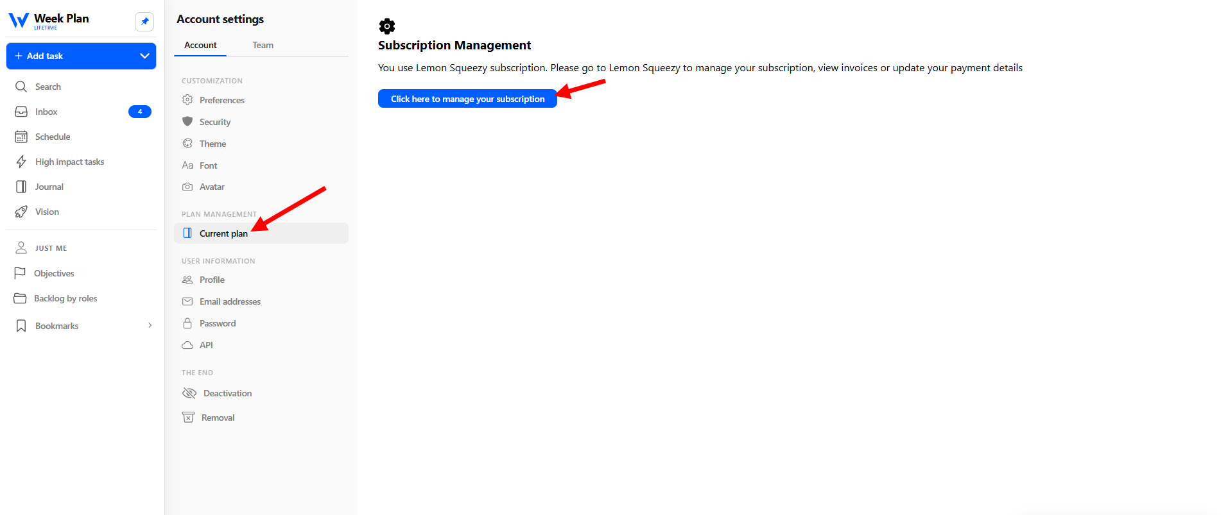The image size is (1221, 515).
Task: Click the Password lock icon
Action: pos(187,323)
